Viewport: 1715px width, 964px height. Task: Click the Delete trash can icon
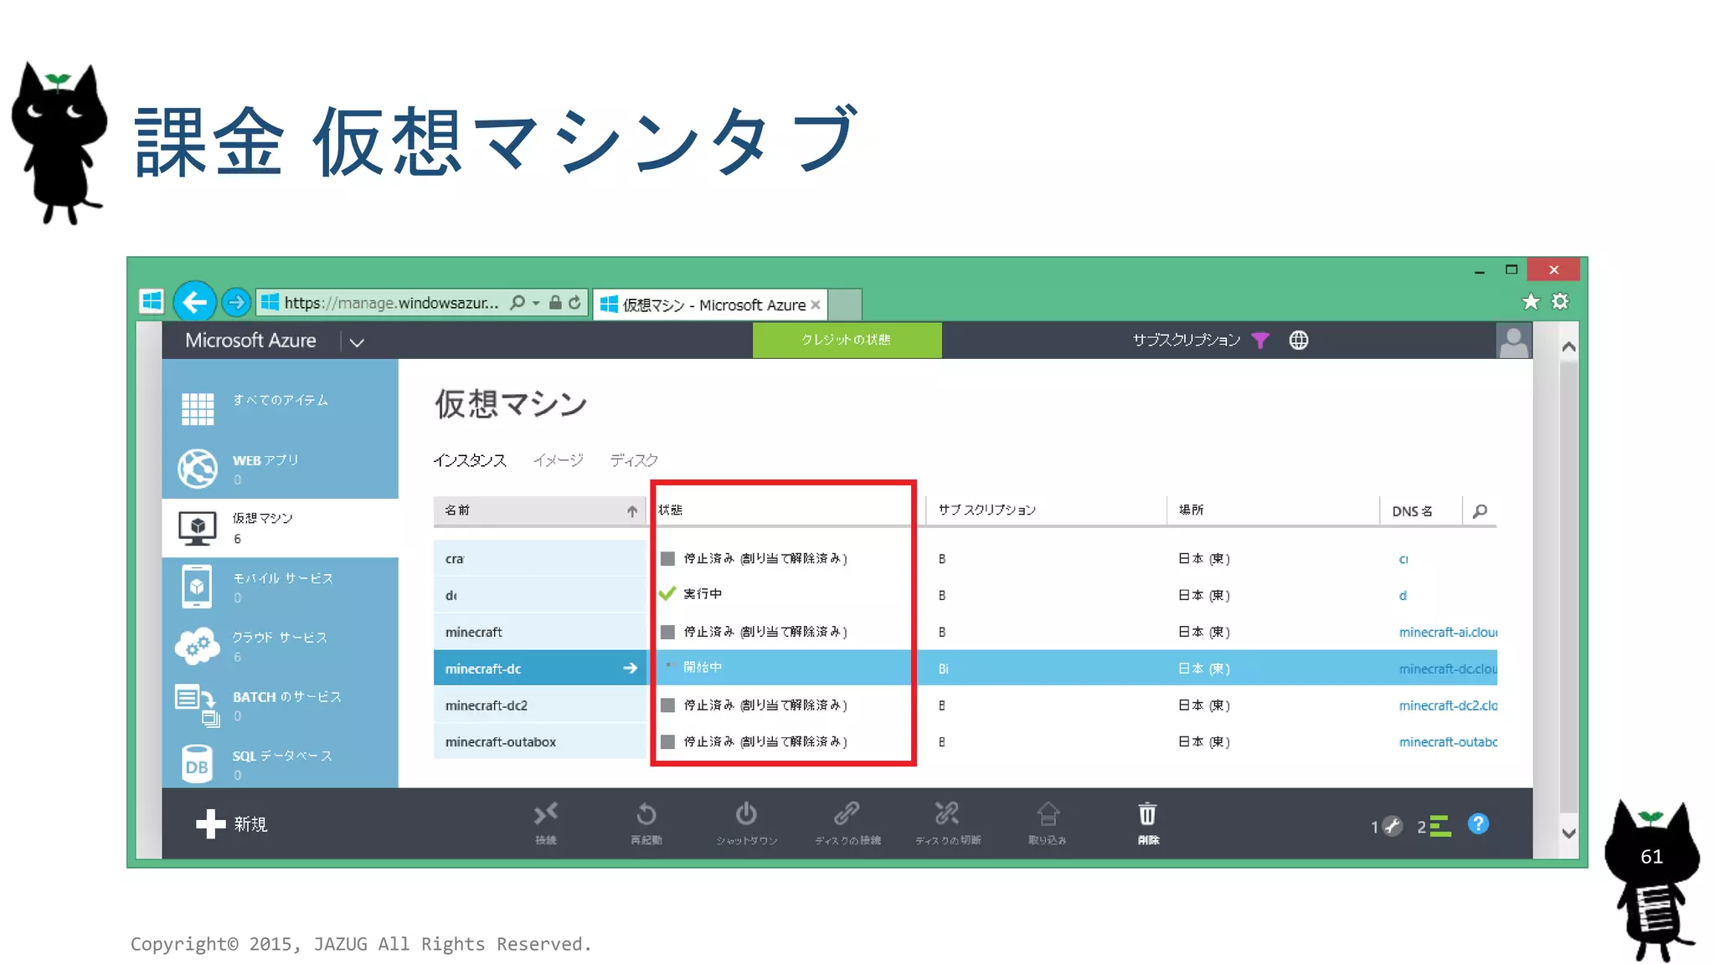(x=1147, y=814)
